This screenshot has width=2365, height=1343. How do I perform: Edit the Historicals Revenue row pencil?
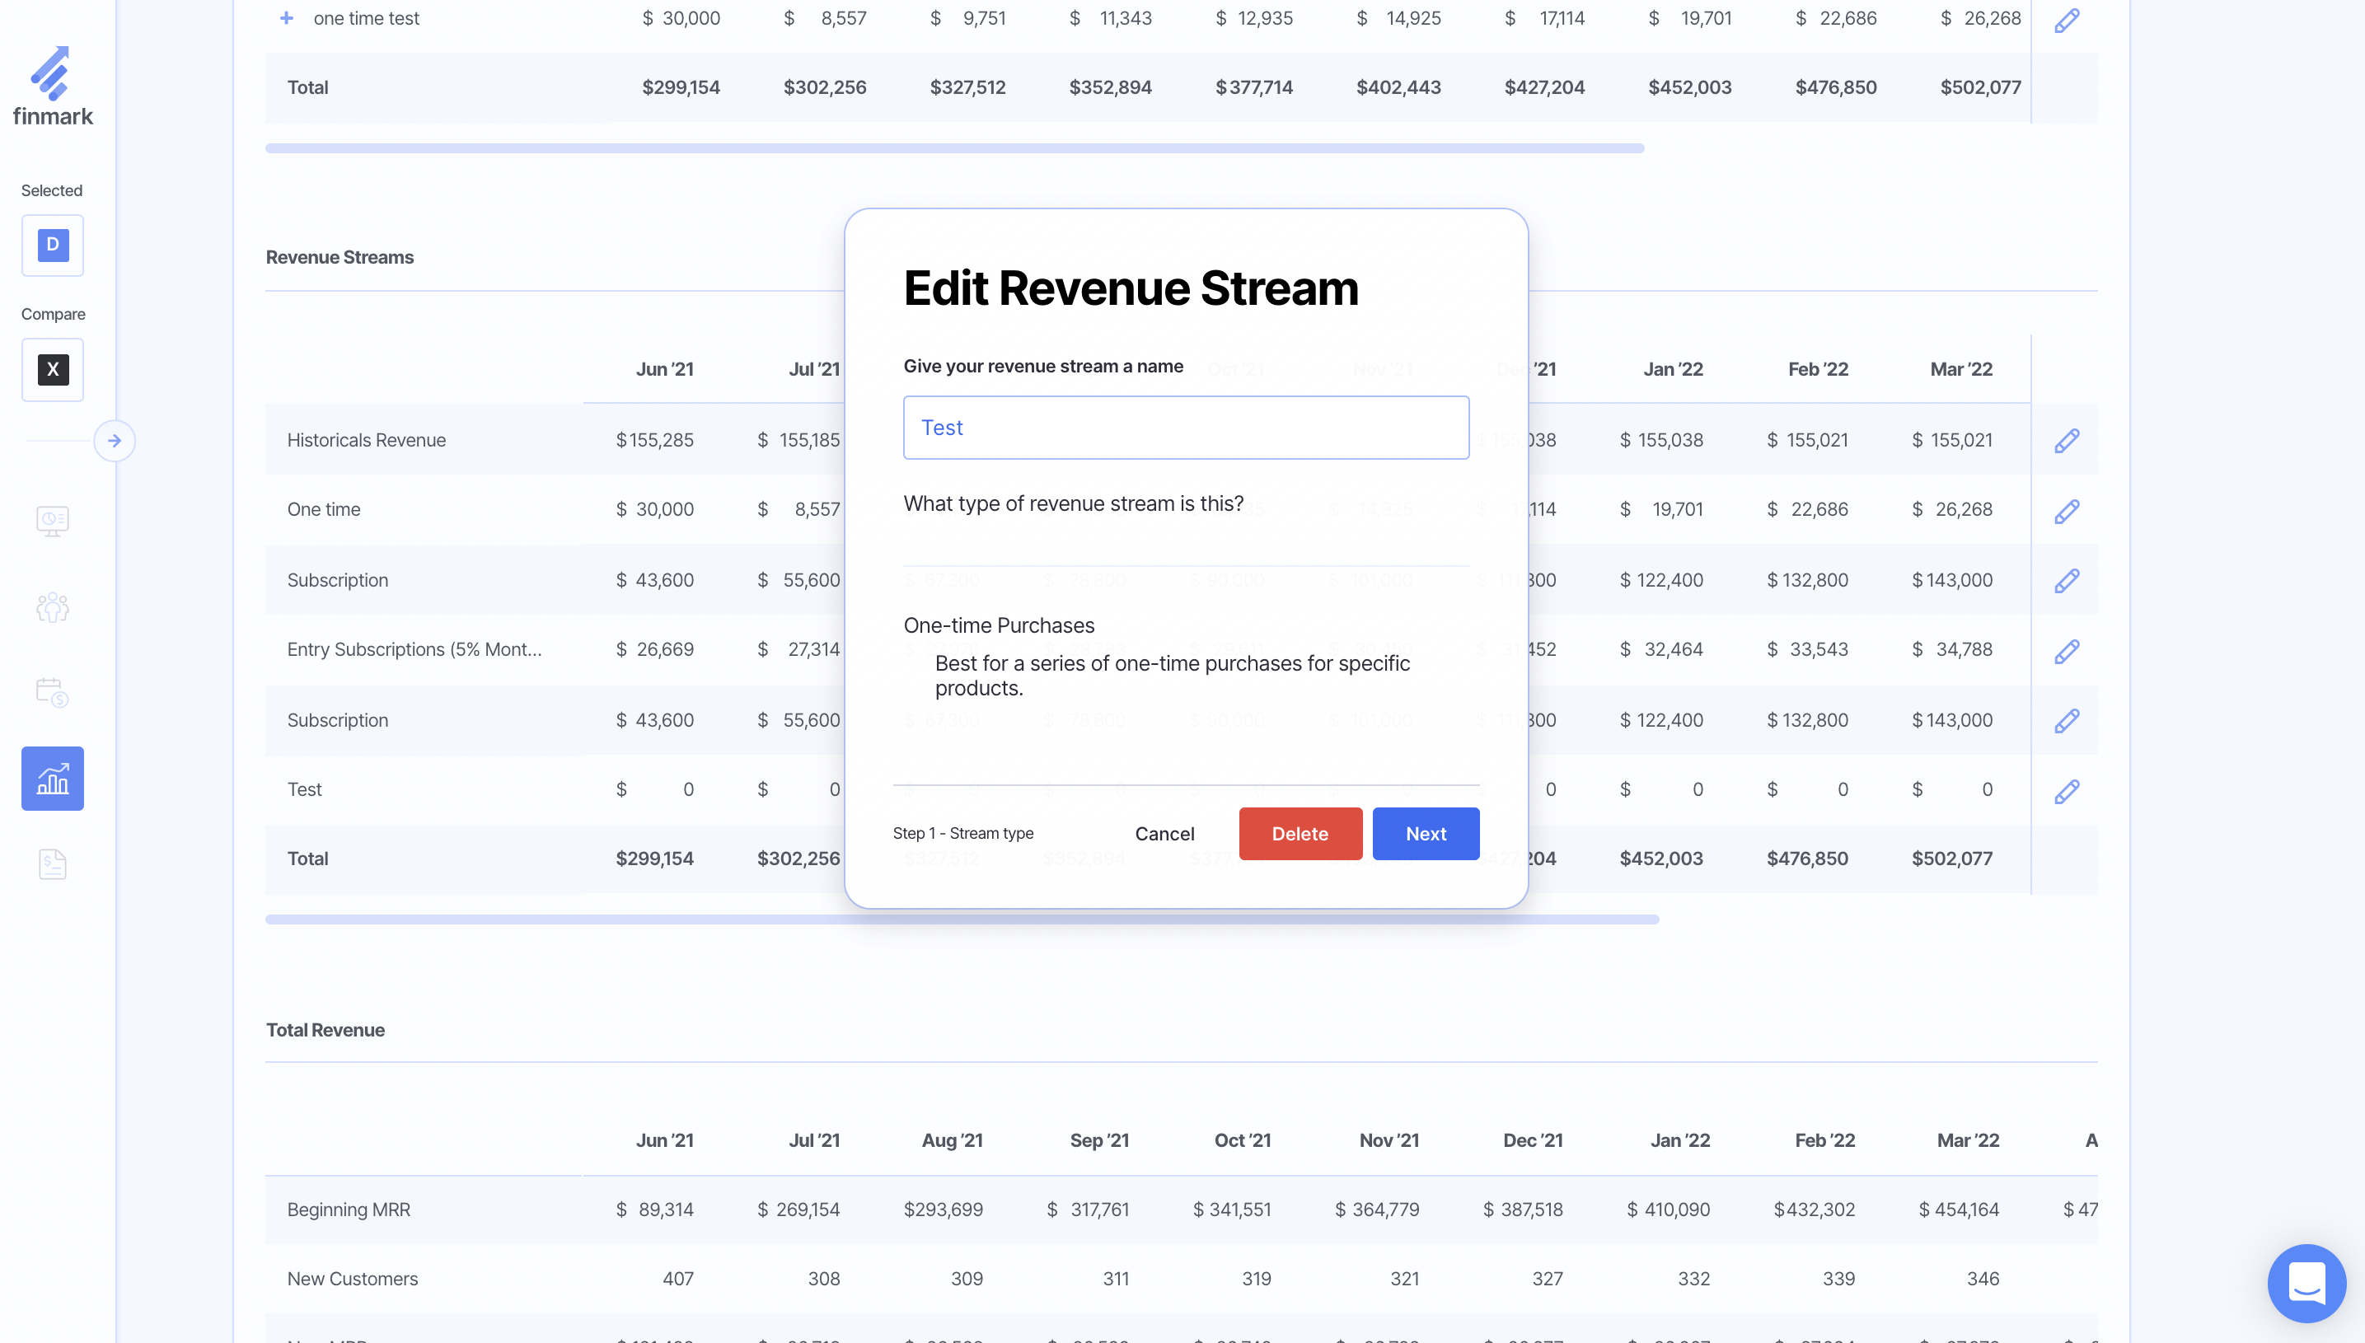coord(2066,441)
